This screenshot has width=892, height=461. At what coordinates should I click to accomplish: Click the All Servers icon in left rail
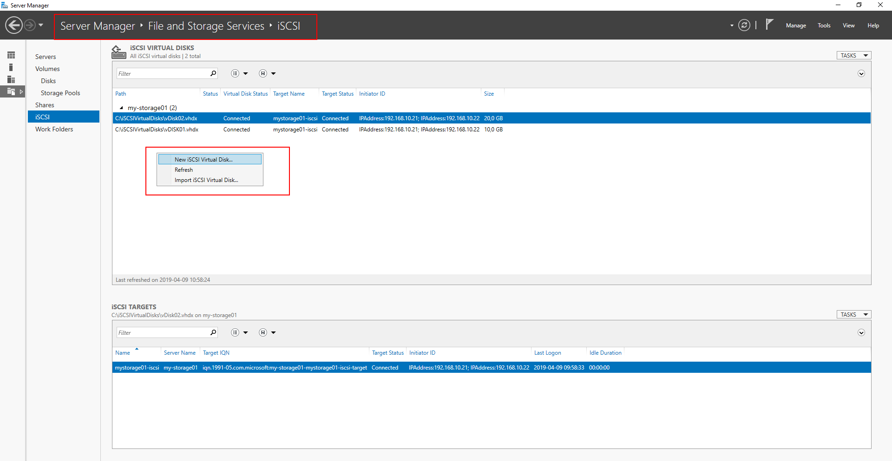point(11,79)
